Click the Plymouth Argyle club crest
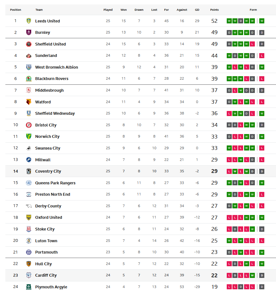 click(x=29, y=287)
